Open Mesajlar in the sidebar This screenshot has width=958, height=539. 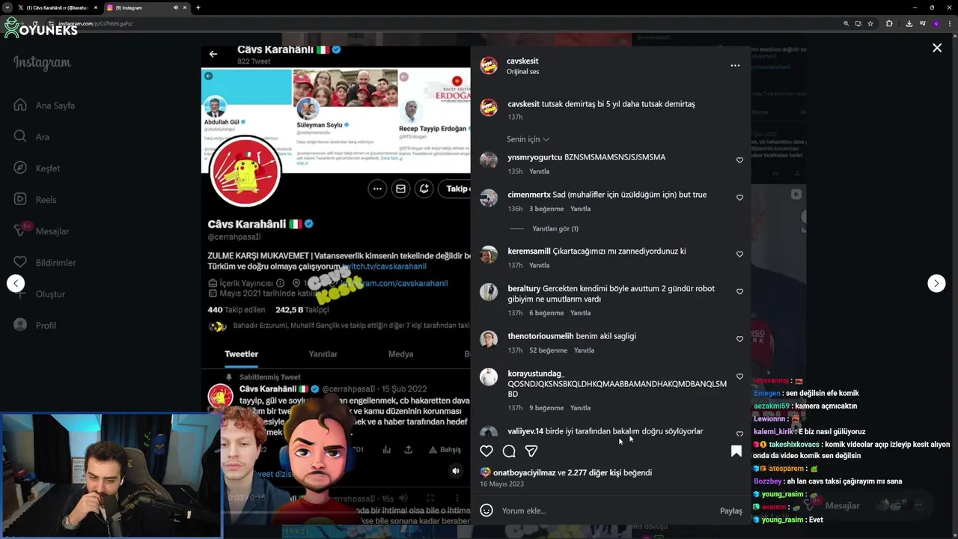(x=42, y=231)
